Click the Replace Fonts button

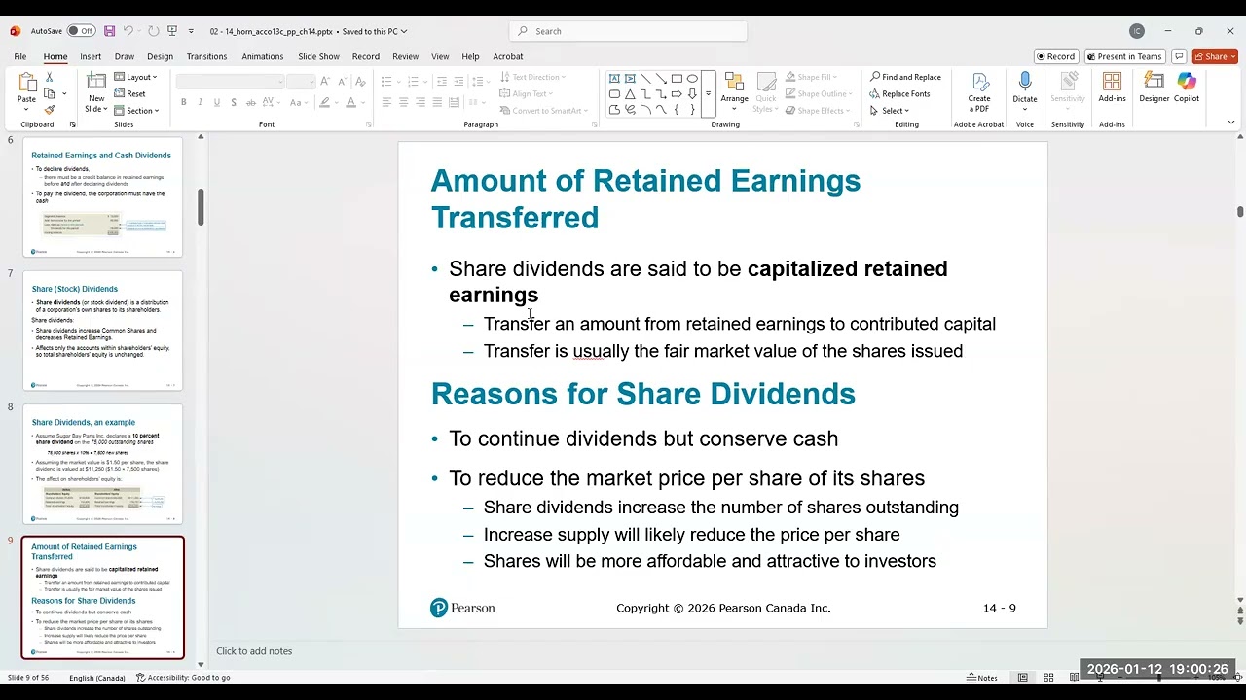[899, 94]
